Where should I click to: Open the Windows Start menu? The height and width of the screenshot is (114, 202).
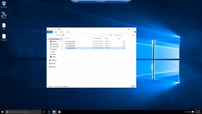tap(3, 112)
